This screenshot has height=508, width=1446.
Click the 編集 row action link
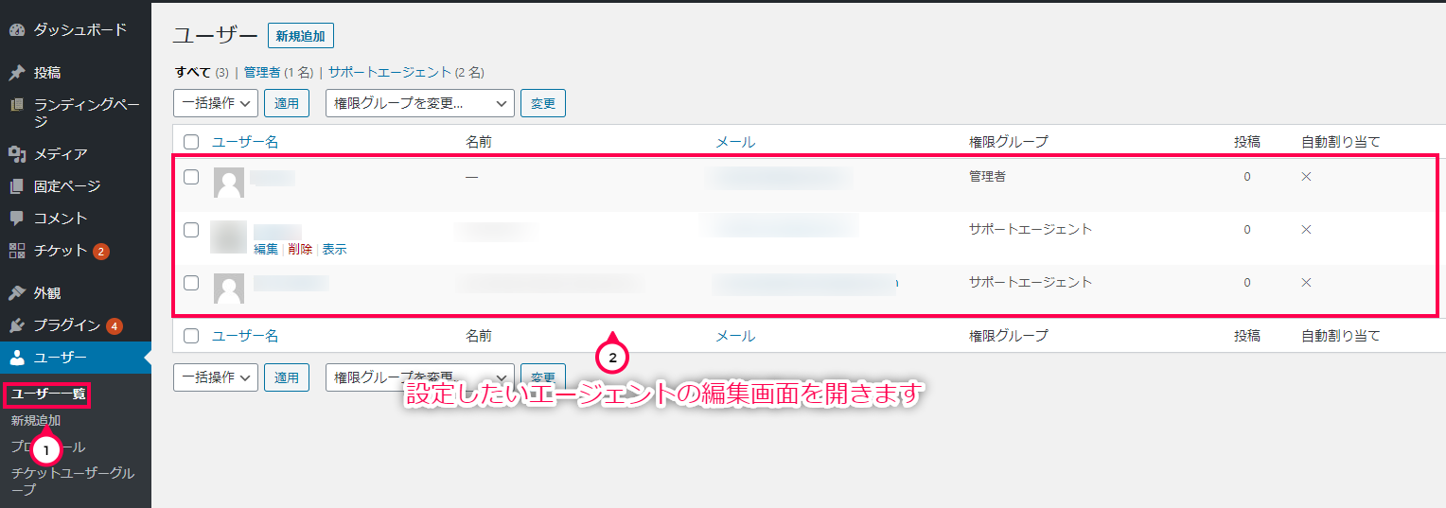(266, 250)
